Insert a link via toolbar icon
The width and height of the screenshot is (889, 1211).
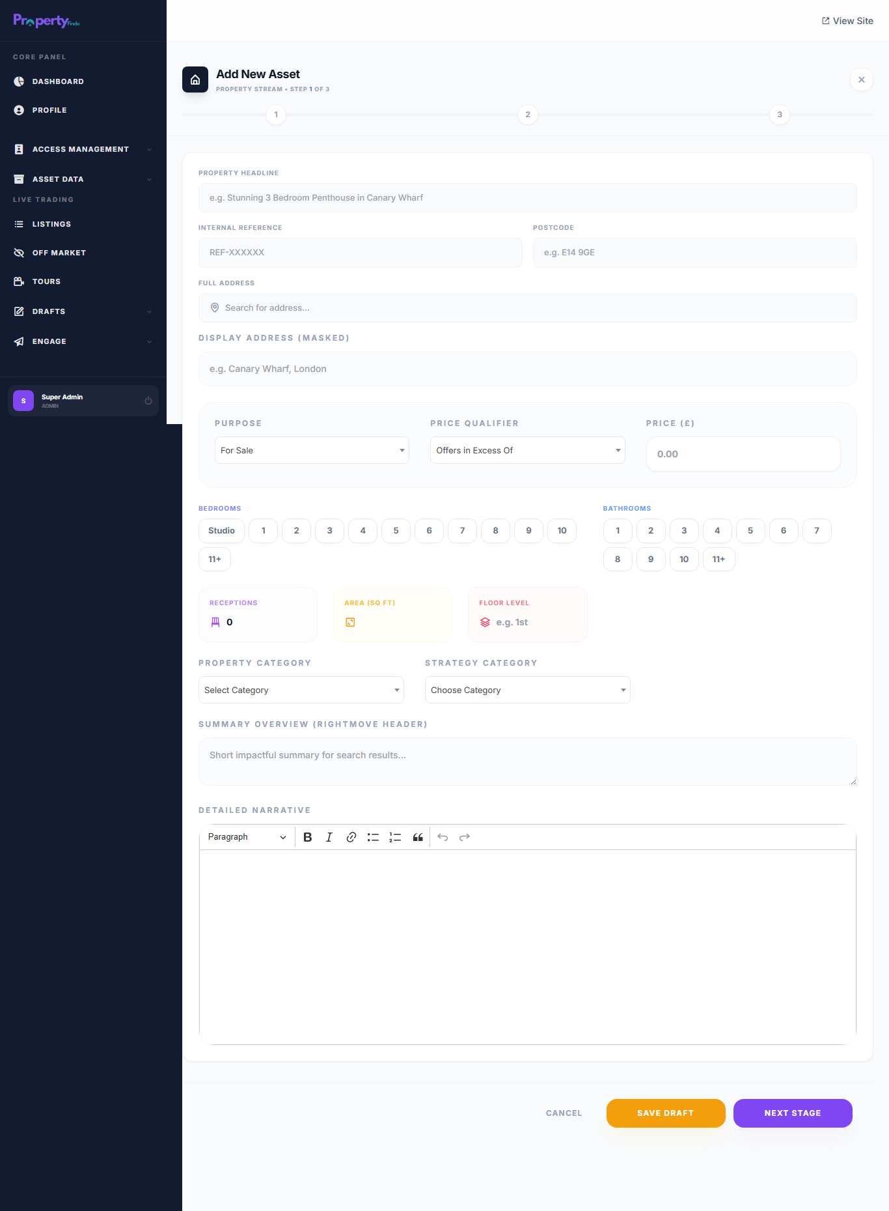click(x=351, y=837)
